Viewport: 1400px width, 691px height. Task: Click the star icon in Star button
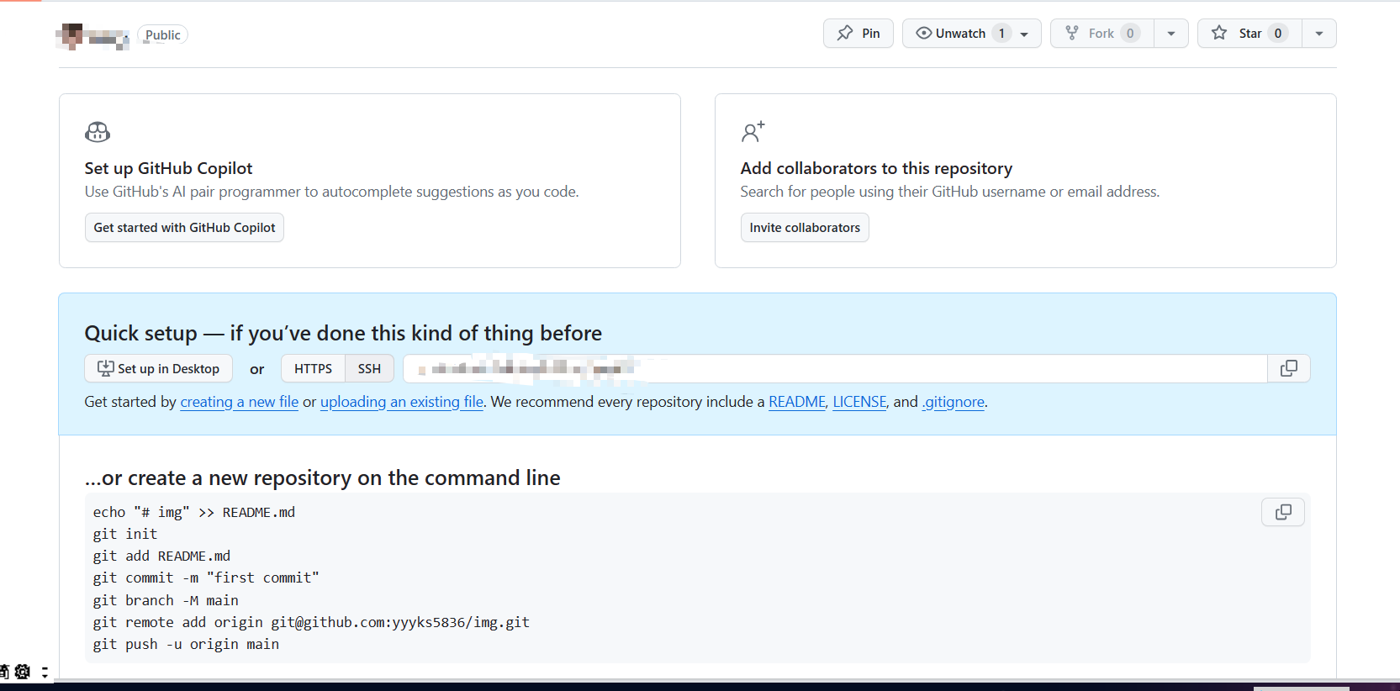tap(1219, 34)
